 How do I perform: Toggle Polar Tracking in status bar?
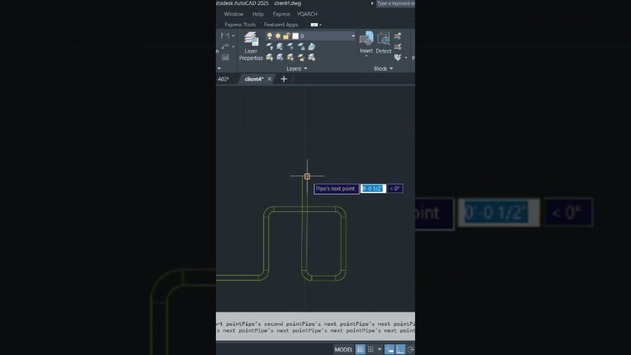(x=410, y=350)
